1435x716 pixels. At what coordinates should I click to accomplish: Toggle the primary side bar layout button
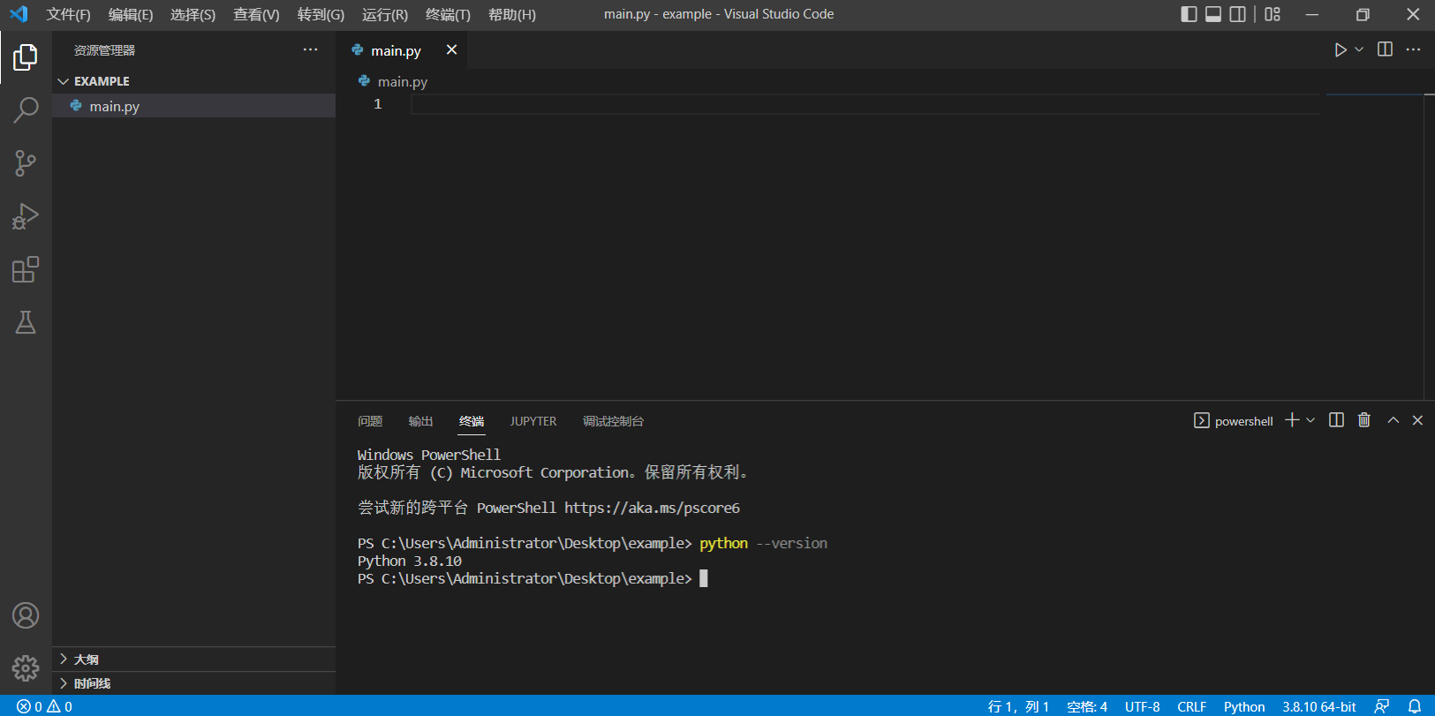click(1189, 14)
